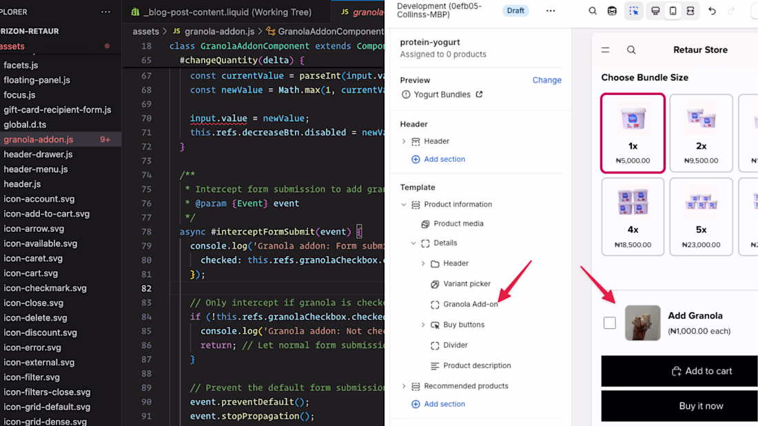Image resolution: width=758 pixels, height=426 pixels.
Task: Toggle the element inspector selection tool
Action: pyautogui.click(x=633, y=11)
